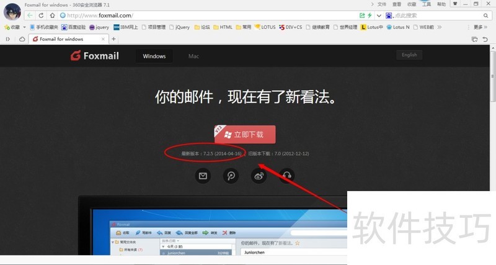Click the browser back arrow
496x265 pixels.
[x=30, y=15]
